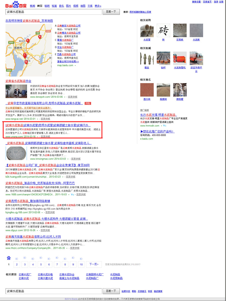Image resolution: width=226 pixels, height=301 pixels.
Task: Click the association chairman photo thumbnail
Action: click(16, 91)
